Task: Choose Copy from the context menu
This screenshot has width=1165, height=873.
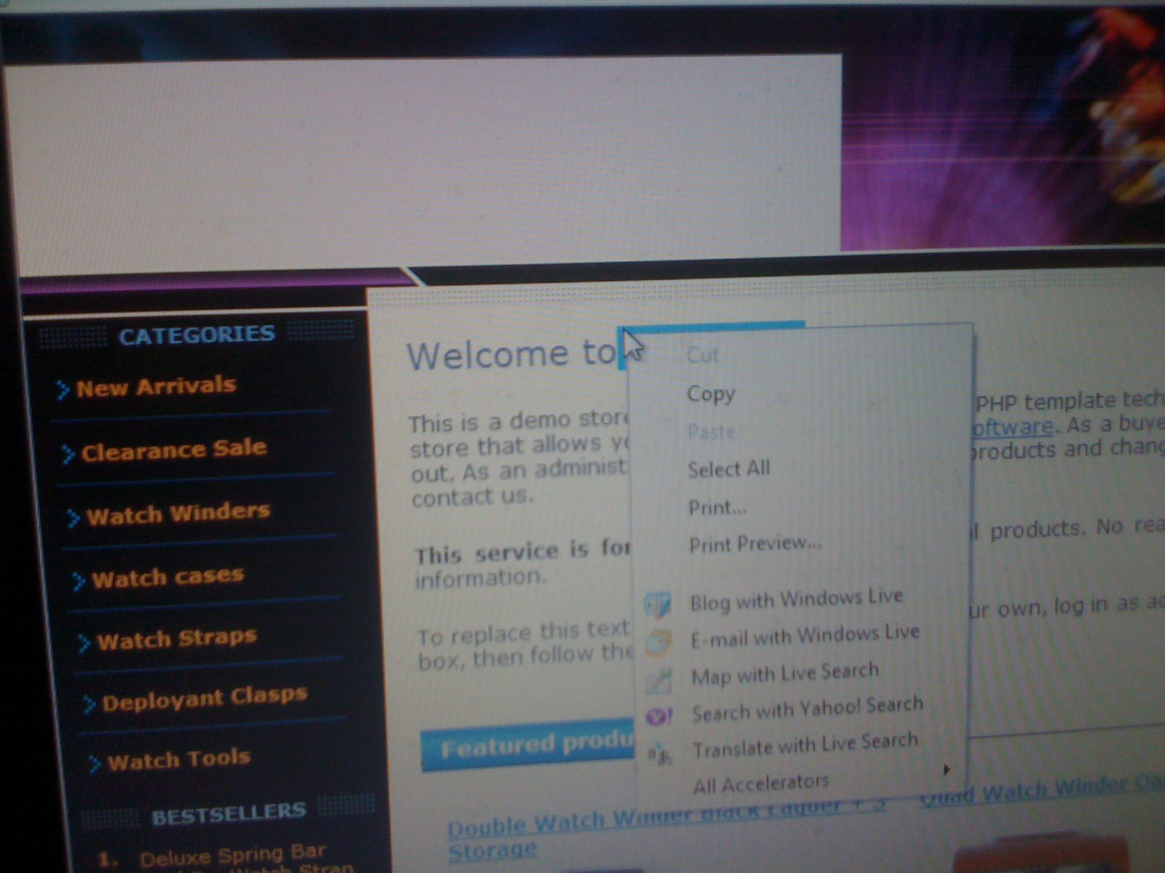Action: pos(711,394)
